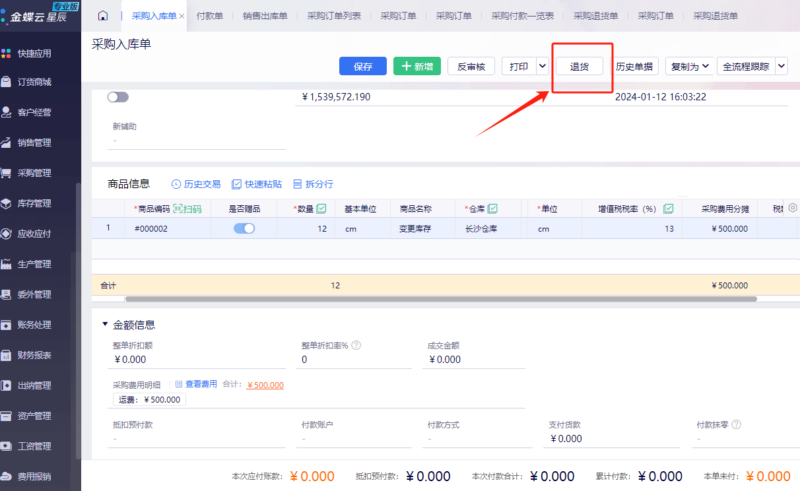Open 生产管理 sidebar icon

6,264
